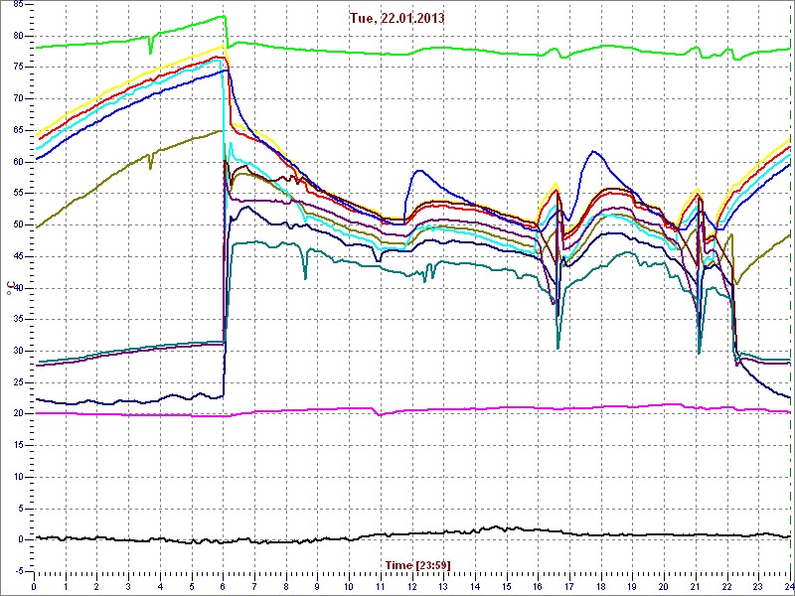Click the chart title 'Tue, 22.01.2013'

397,18
